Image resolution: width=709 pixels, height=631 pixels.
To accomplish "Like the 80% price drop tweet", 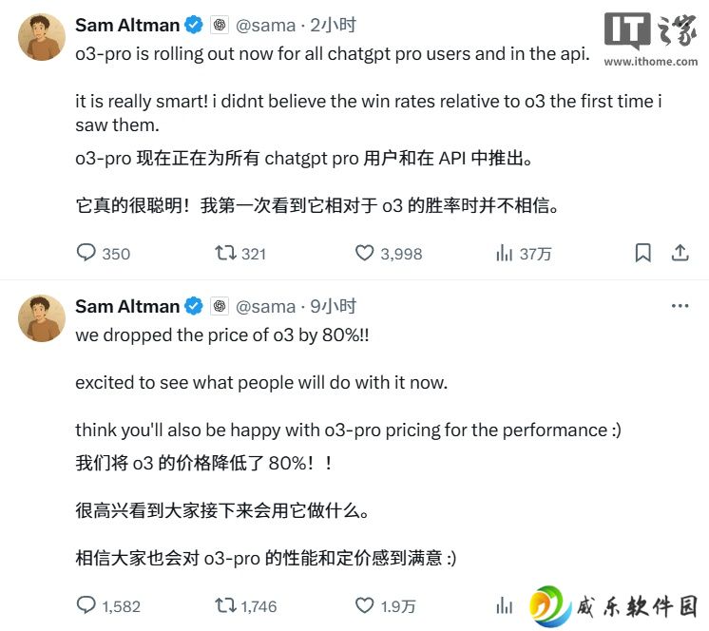I will 385,605.
